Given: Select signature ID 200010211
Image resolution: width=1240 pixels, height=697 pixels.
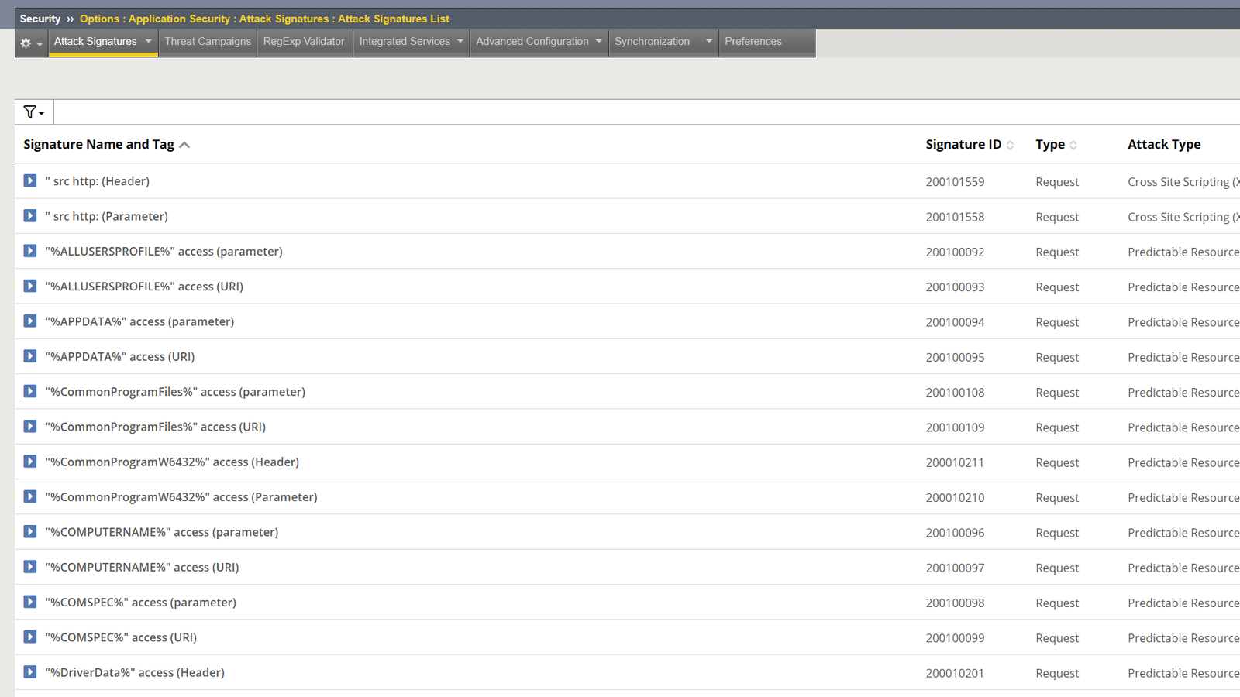Looking at the screenshot, I should (x=955, y=463).
